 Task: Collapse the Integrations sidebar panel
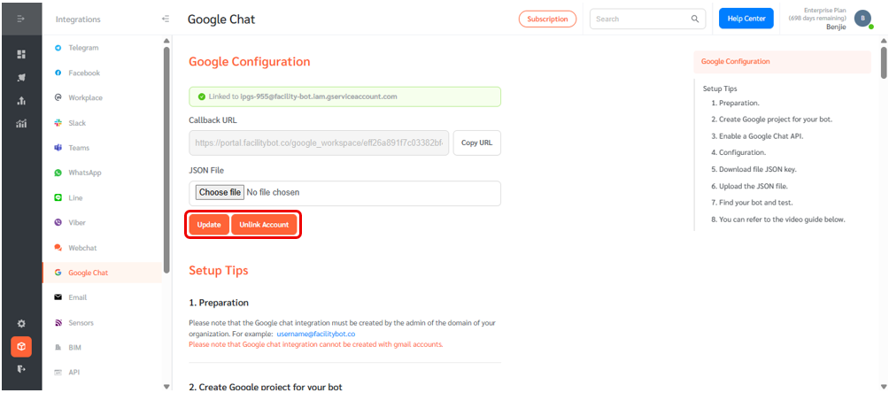165,19
